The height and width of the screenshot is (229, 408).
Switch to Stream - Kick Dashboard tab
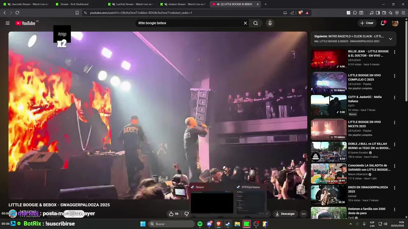78,4
